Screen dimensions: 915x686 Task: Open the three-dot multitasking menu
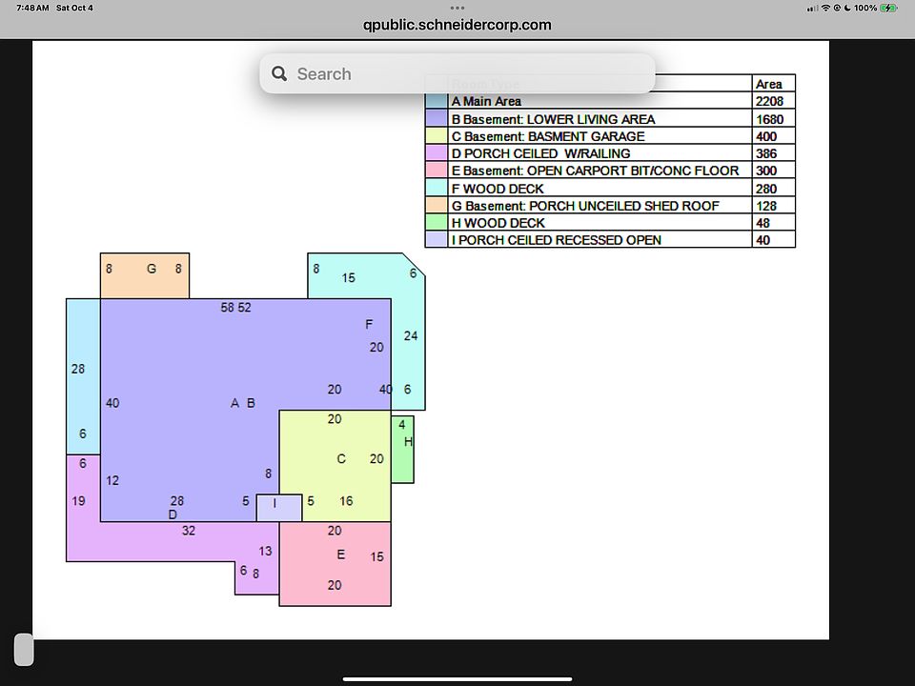(457, 8)
